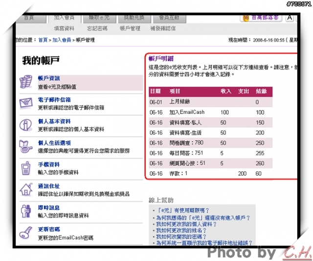
Task: Click the 資料填寫-生活 row entry
Action: [x=185, y=132]
